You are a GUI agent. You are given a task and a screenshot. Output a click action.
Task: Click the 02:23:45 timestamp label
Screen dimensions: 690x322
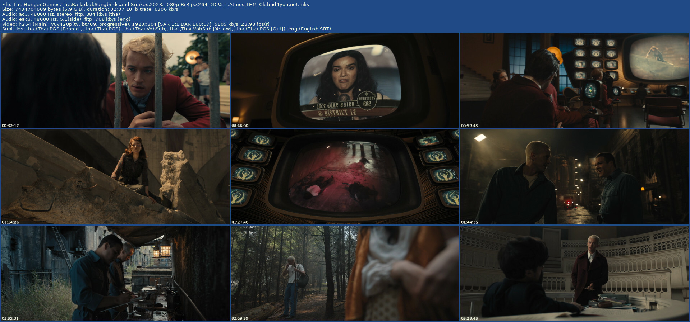(470, 318)
